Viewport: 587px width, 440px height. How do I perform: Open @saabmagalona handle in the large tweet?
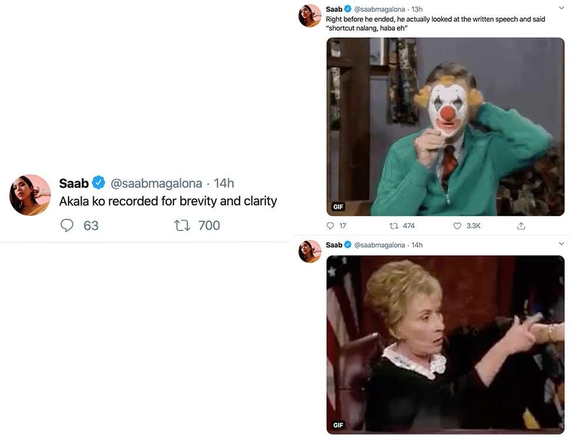point(156,183)
